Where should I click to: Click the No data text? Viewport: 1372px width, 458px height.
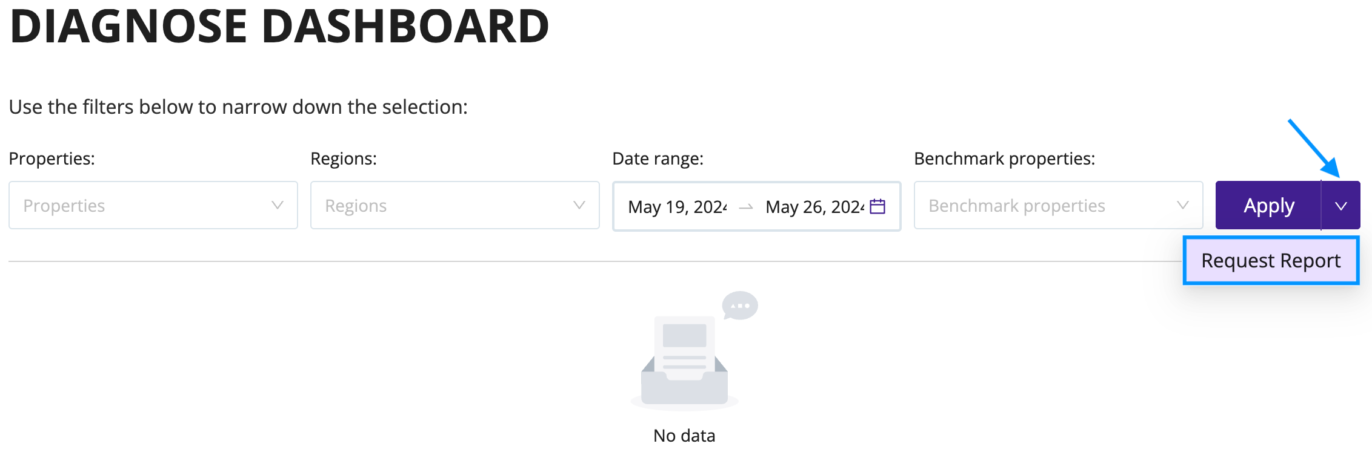(684, 436)
